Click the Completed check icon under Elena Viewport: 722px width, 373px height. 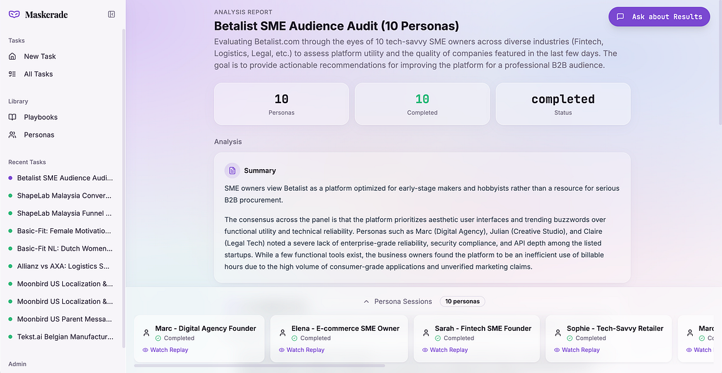[295, 338]
